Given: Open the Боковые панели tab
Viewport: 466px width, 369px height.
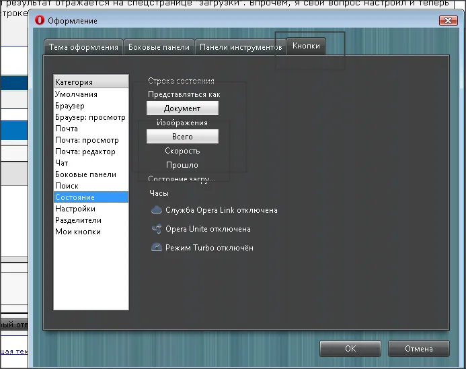Looking at the screenshot, I should click(x=159, y=47).
